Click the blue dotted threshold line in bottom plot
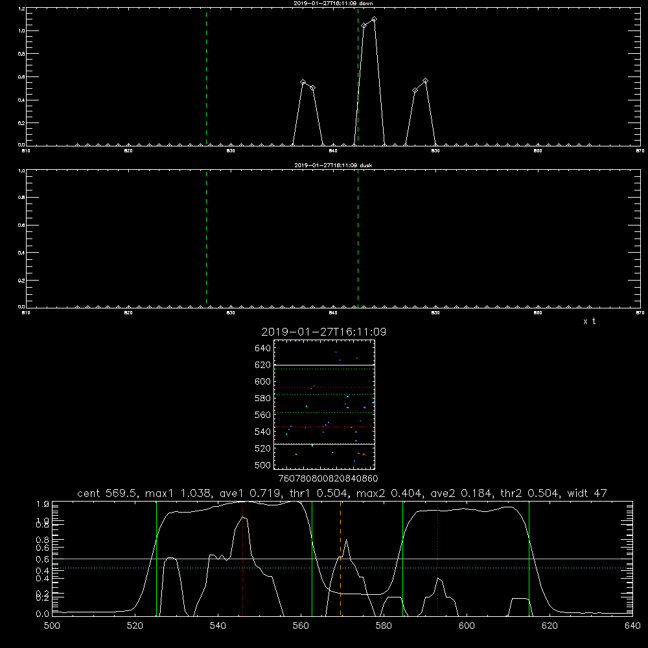The height and width of the screenshot is (648, 648). tap(342, 568)
